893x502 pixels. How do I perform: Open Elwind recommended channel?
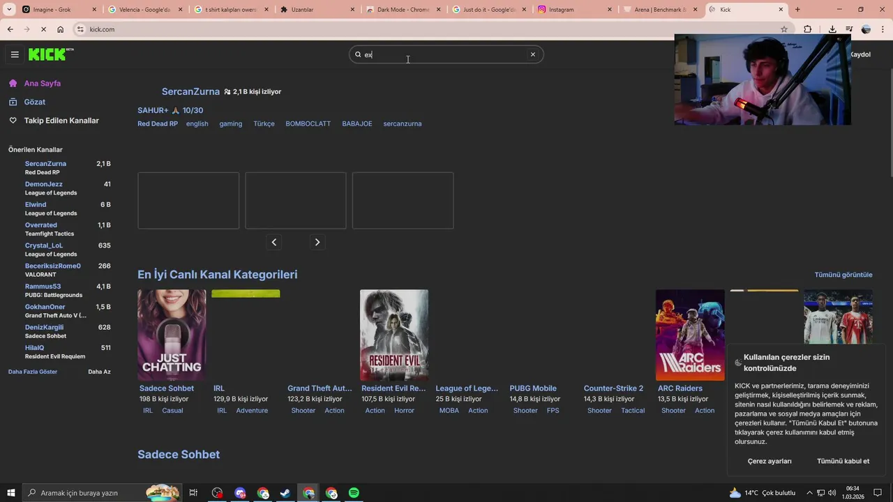[36, 205]
